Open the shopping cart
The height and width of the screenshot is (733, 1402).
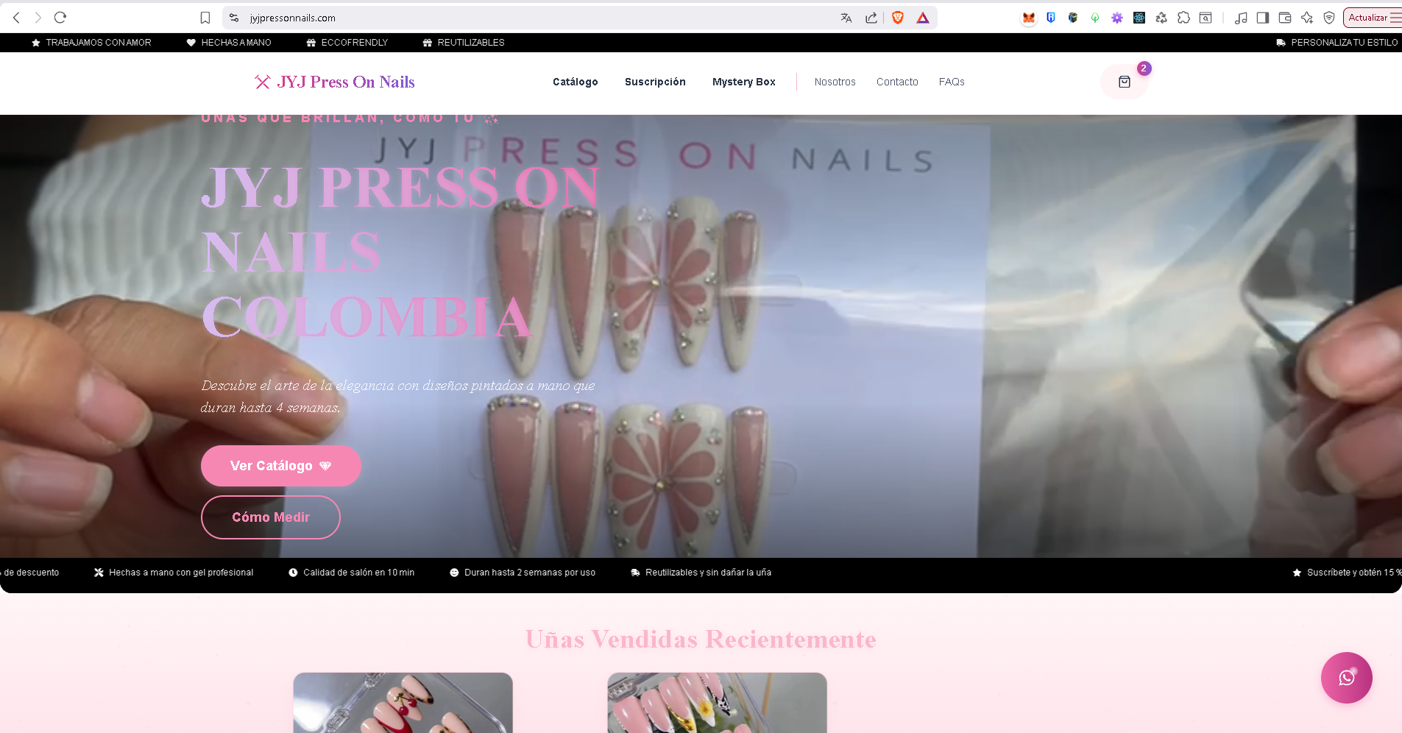pos(1124,82)
